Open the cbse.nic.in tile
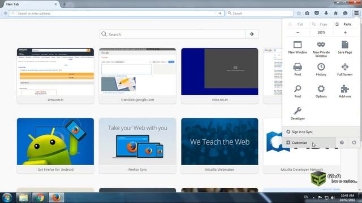This screenshot has height=203, width=362. 219,76
